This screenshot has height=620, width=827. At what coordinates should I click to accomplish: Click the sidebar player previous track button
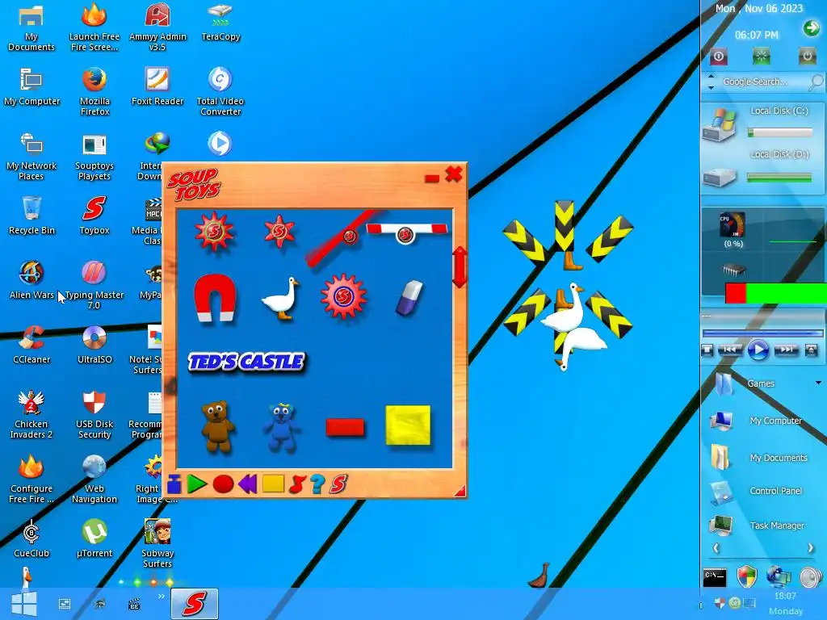click(730, 350)
